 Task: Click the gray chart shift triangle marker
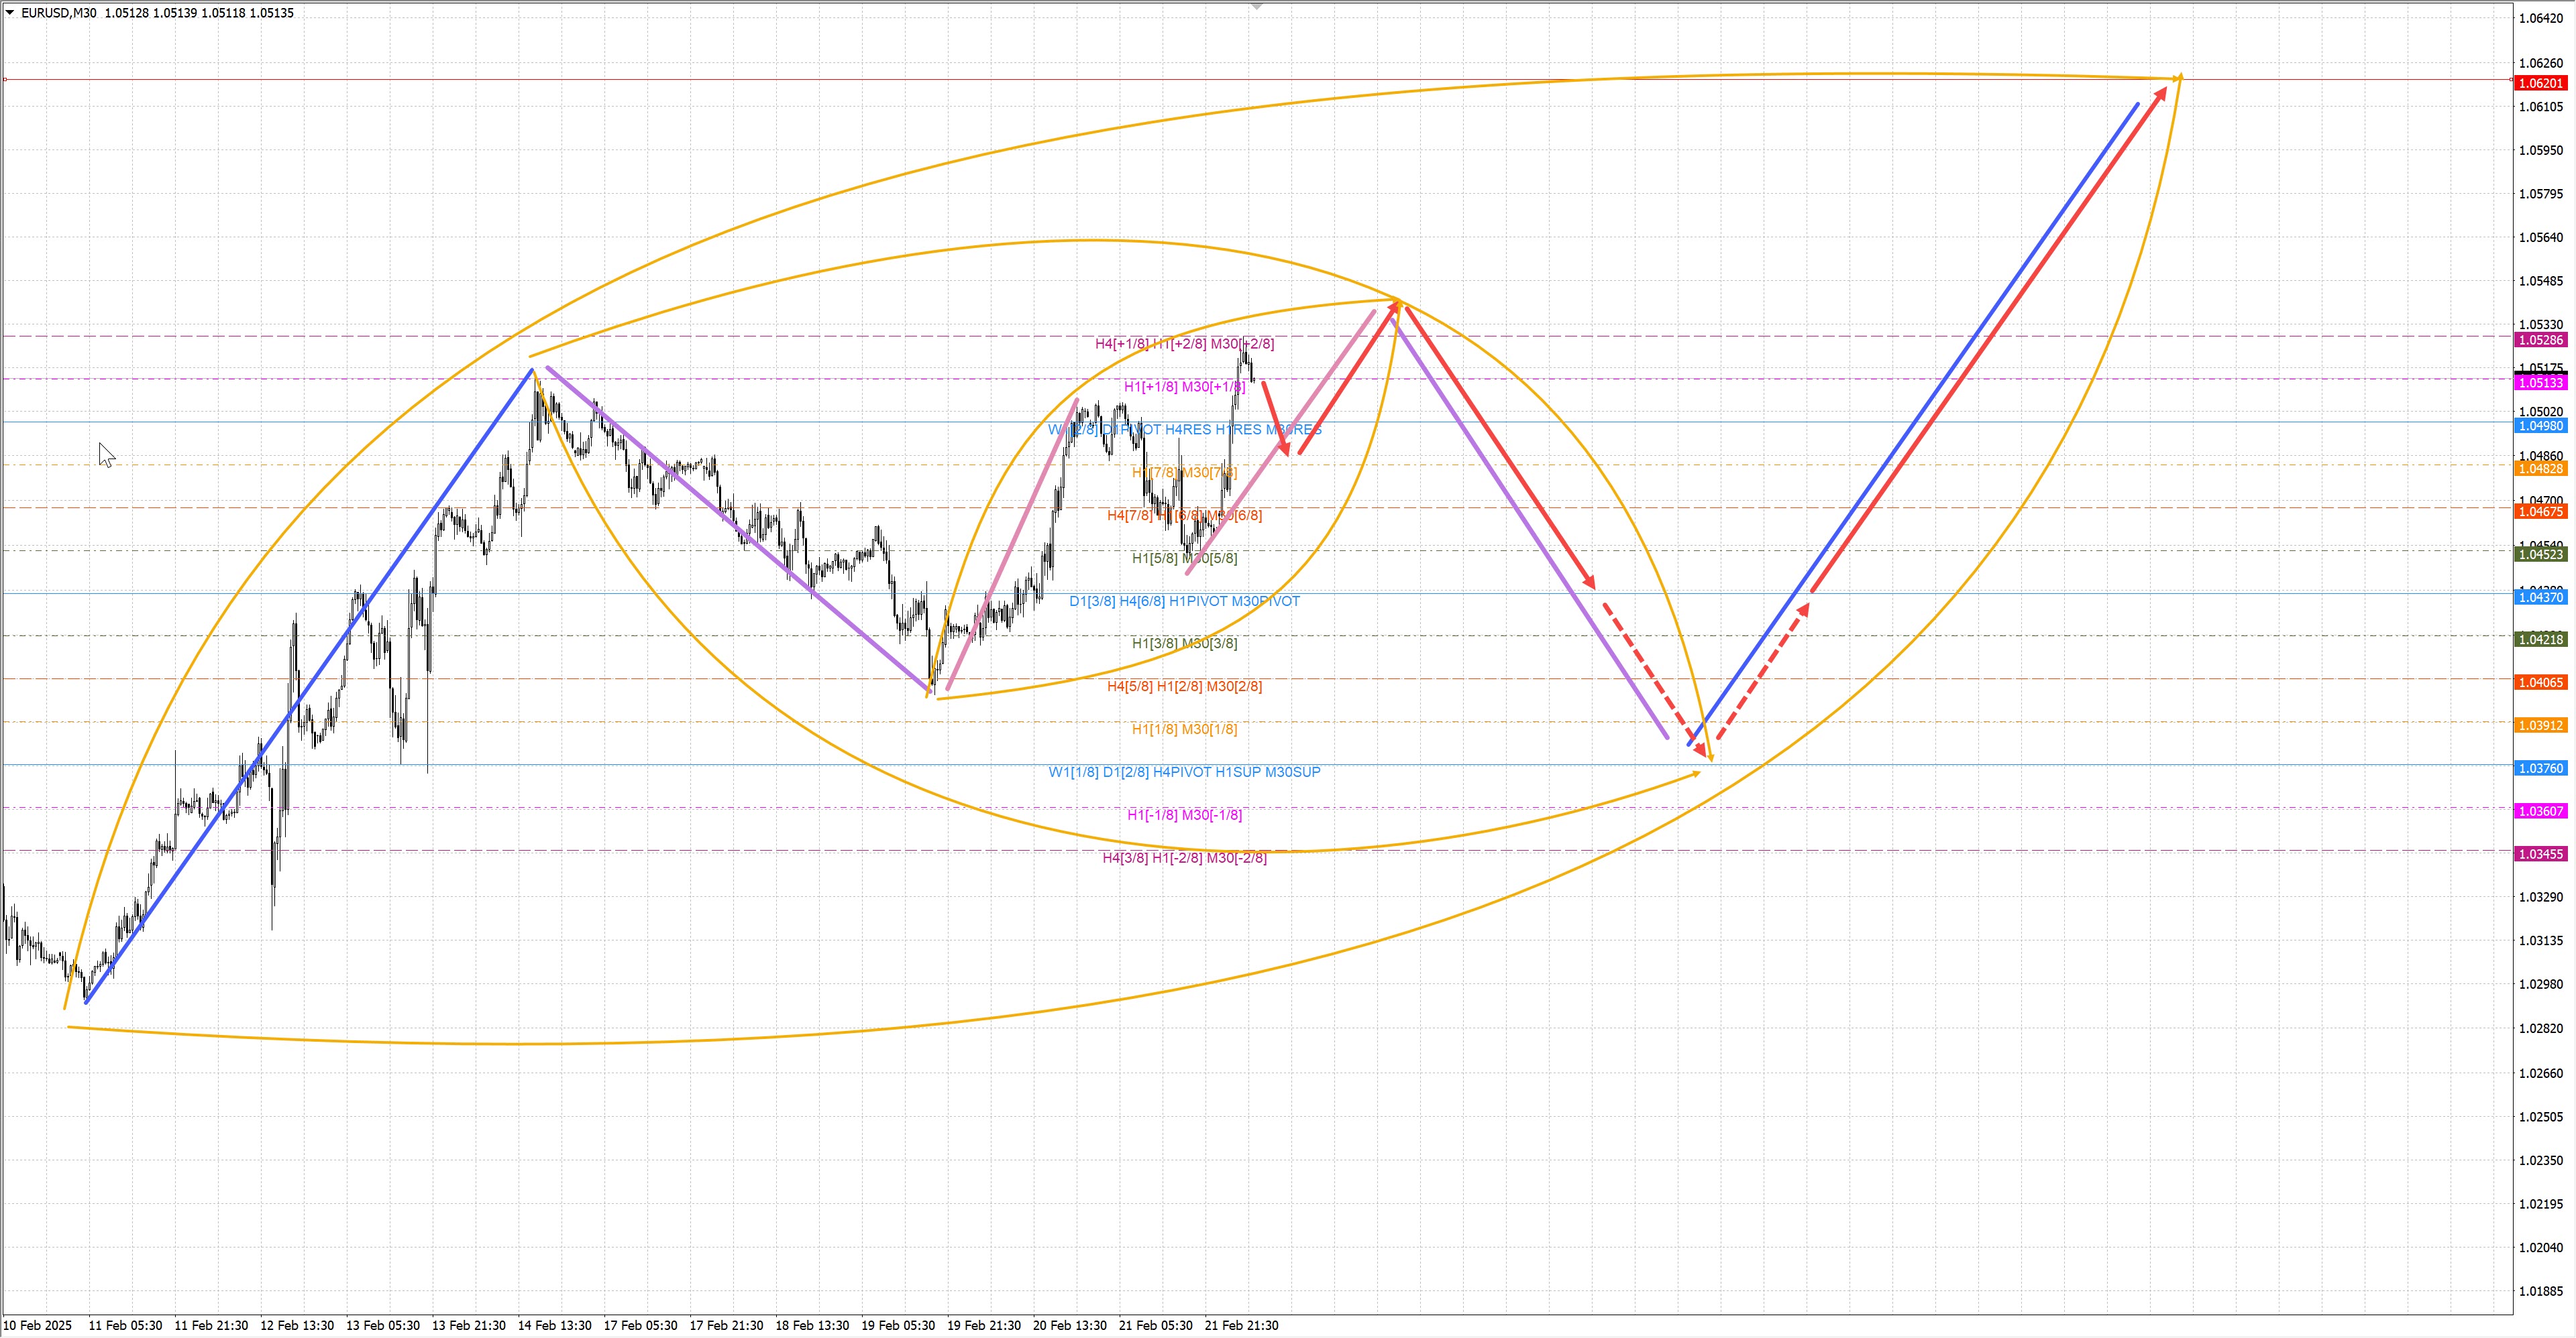point(1257,7)
